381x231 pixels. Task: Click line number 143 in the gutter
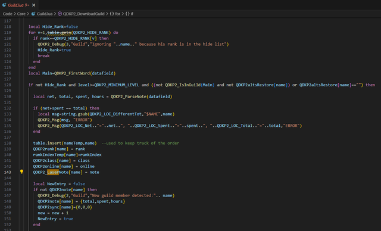pos(7,172)
